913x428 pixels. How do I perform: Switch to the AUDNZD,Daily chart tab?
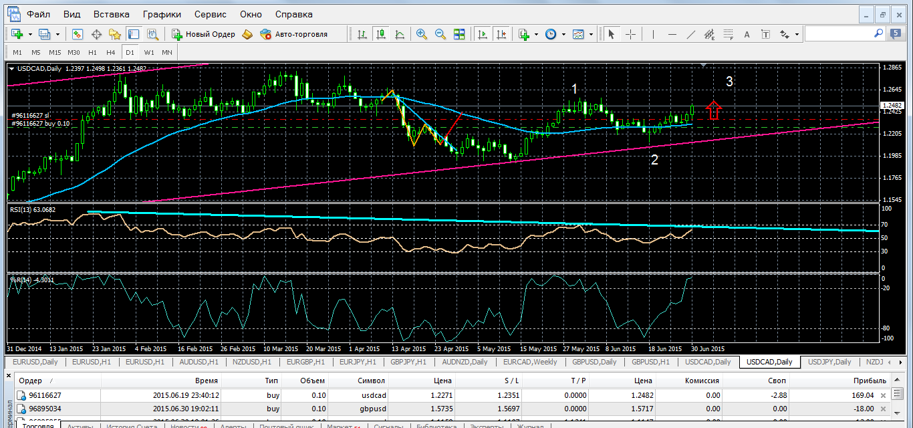465,362
